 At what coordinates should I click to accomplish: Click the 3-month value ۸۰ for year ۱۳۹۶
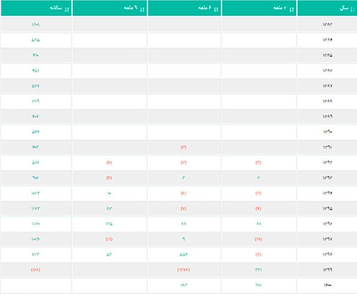point(258,224)
